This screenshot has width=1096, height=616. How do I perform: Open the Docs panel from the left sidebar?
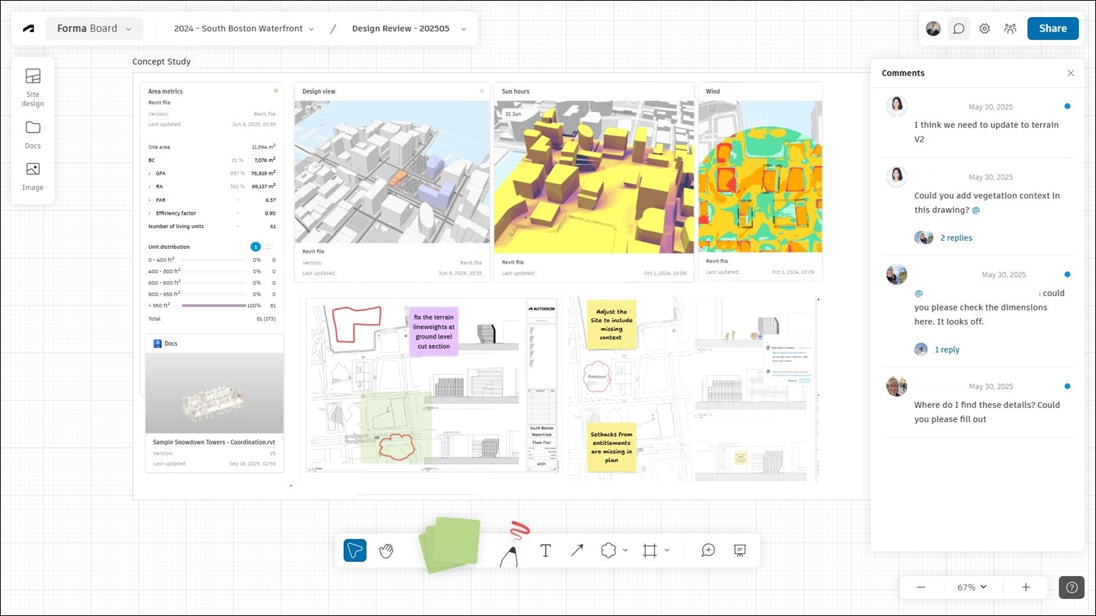pos(32,135)
